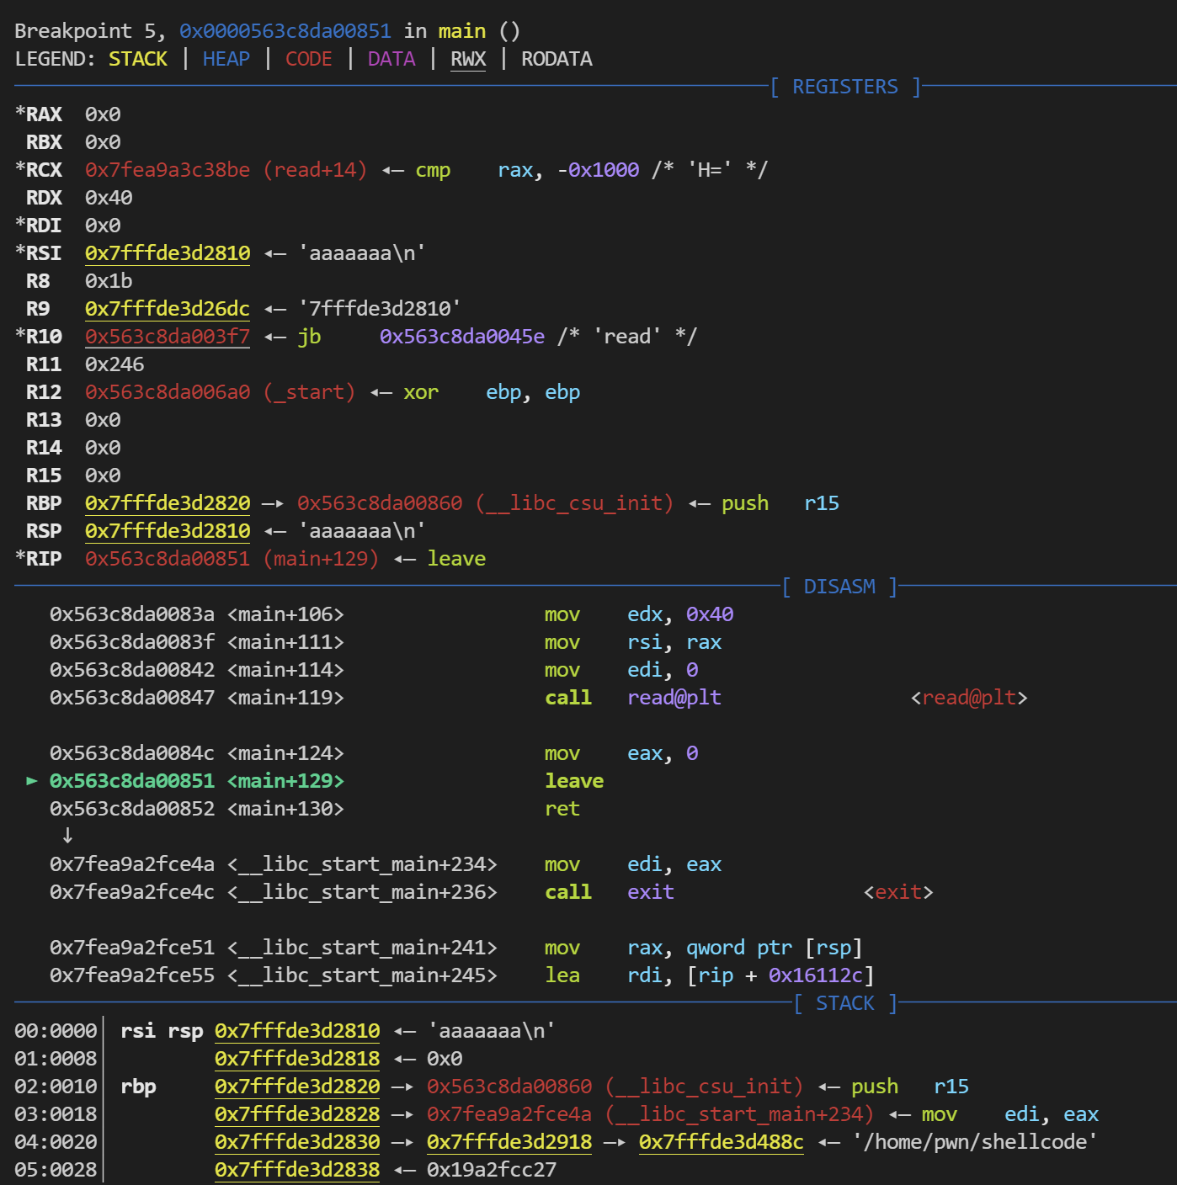Click pointer 0x7fffde3d2918 in stack row 04
The width and height of the screenshot is (1177, 1185).
tap(509, 1142)
